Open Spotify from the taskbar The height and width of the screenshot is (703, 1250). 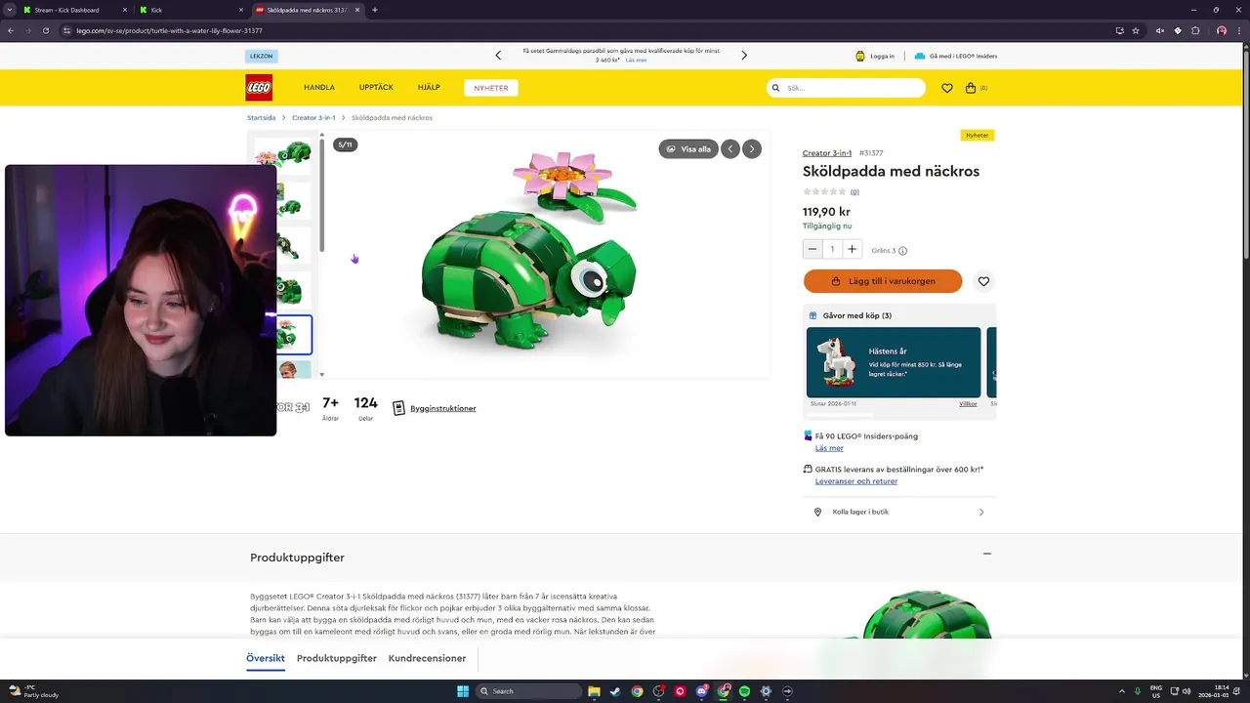coord(744,691)
